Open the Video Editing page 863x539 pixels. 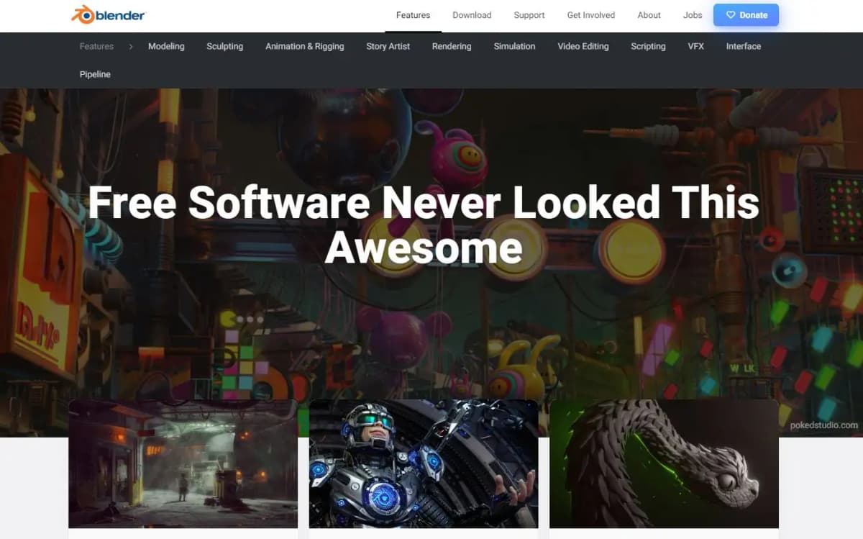point(583,46)
